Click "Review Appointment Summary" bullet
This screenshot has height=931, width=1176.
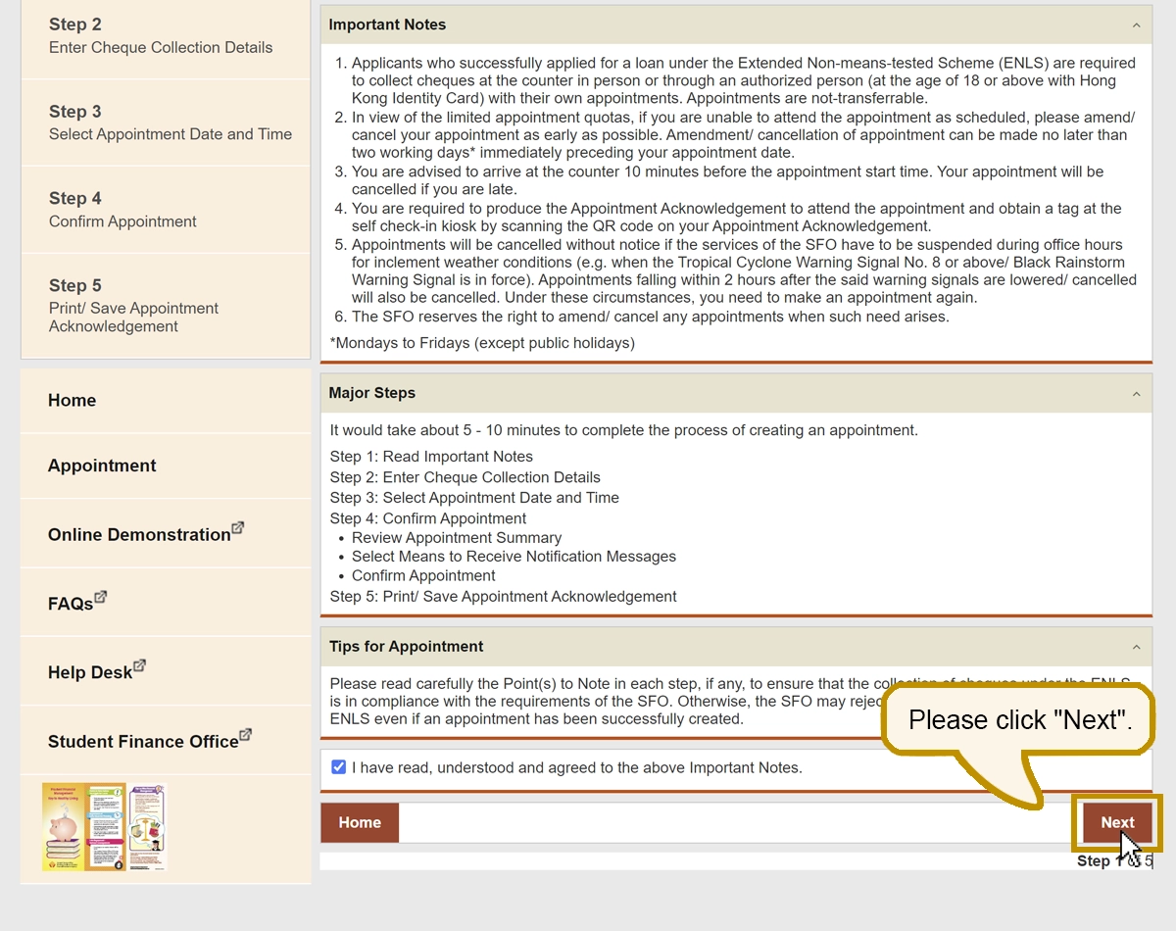[457, 538]
